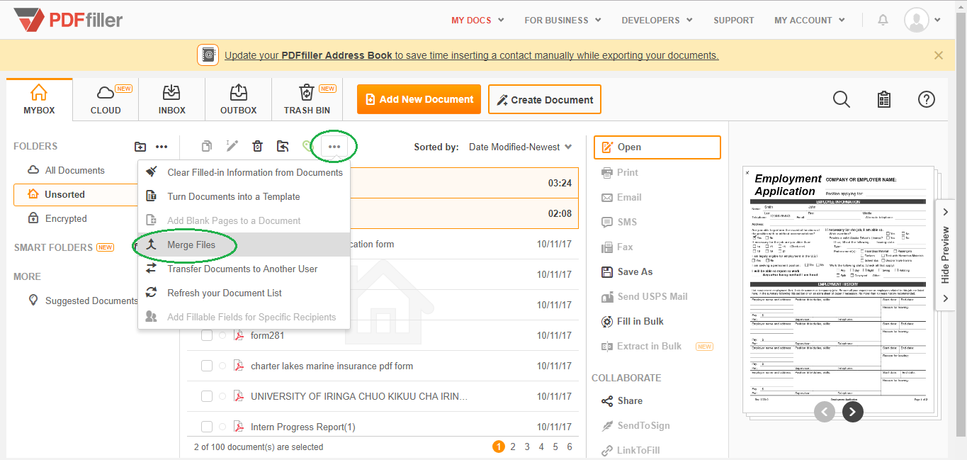Tick the Intern Progress Report(1) checkbox
This screenshot has height=460, width=967.
(207, 427)
